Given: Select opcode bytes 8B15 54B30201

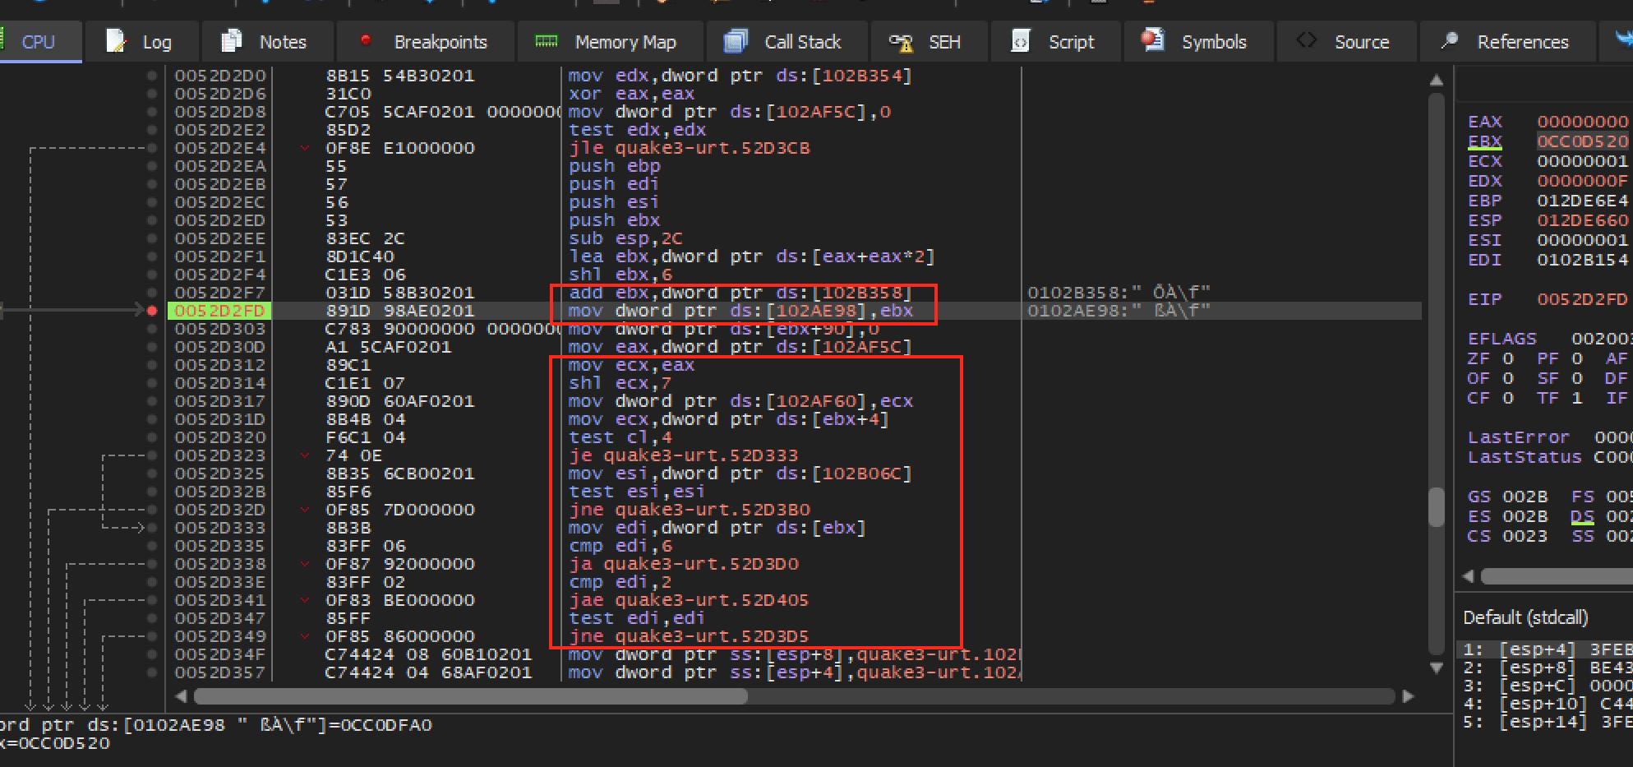Looking at the screenshot, I should pos(400,76).
